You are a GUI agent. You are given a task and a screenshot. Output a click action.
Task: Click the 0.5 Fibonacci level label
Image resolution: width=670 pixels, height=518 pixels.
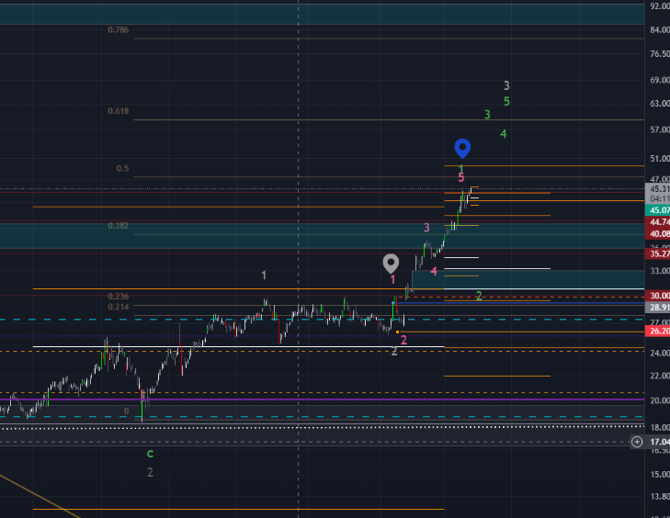(x=122, y=169)
